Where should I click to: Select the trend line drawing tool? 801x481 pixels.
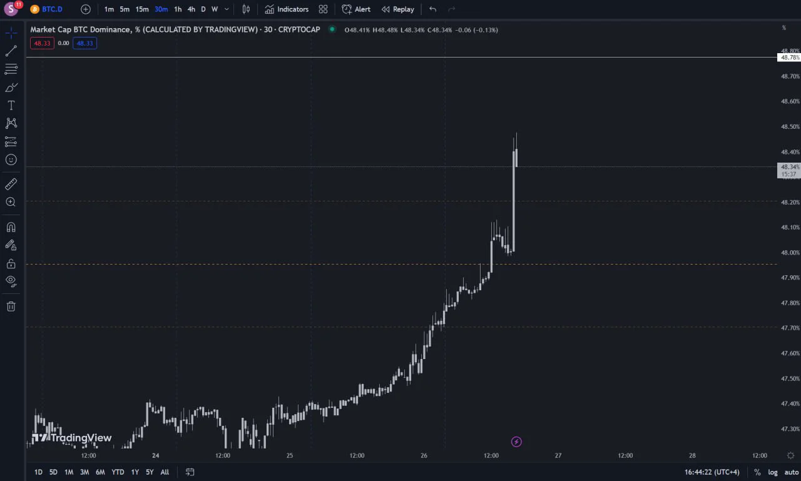(11, 51)
